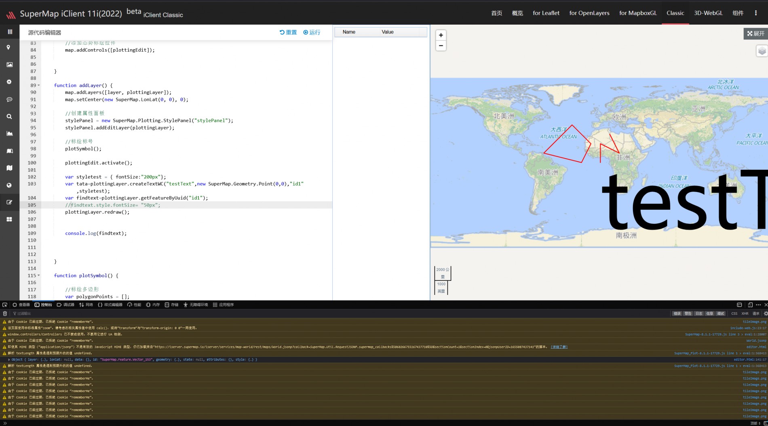Open the image category icon in sidebar

[10, 65]
